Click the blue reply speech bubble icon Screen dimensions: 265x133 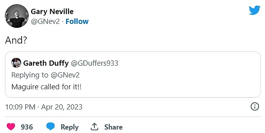pyautogui.click(x=50, y=126)
